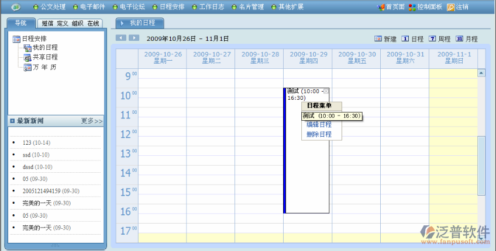
Task: Close the 测试 event with its x icon
Action: tap(326, 91)
